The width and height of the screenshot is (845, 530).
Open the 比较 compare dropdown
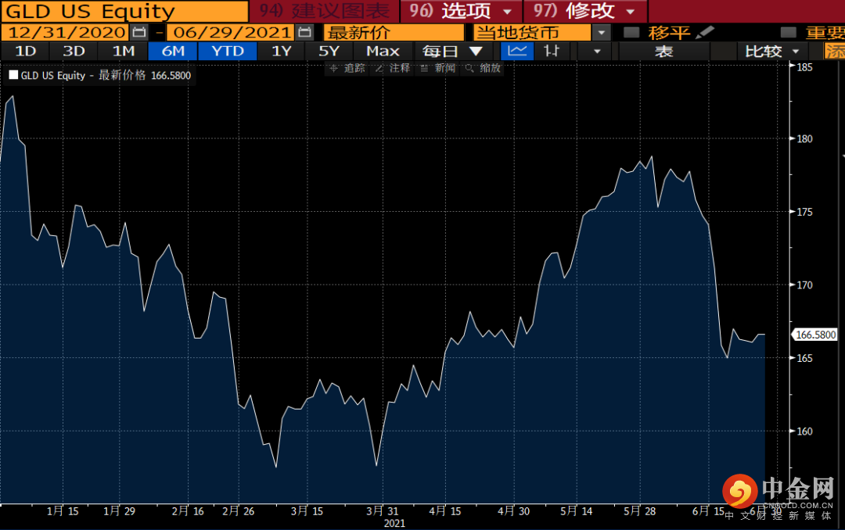pyautogui.click(x=771, y=51)
